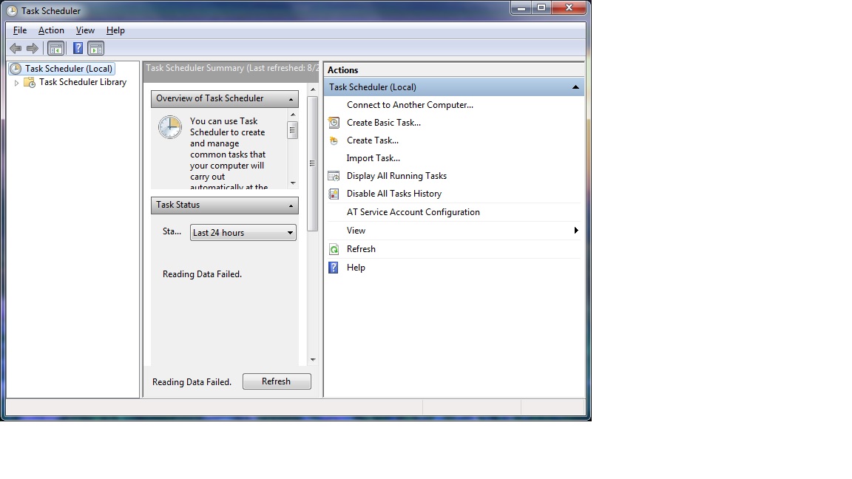Click Disable All Tasks History action
Image resolution: width=852 pixels, height=479 pixels.
coord(394,194)
